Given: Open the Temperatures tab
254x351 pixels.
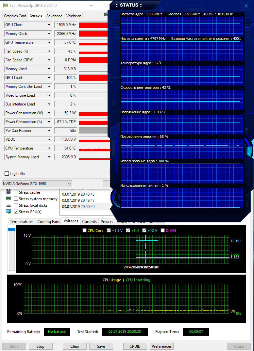Looking at the screenshot, I should pyautogui.click(x=22, y=222).
